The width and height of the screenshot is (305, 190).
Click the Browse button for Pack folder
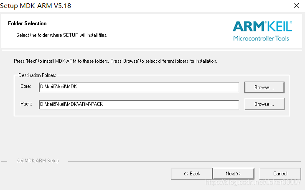click(x=264, y=104)
